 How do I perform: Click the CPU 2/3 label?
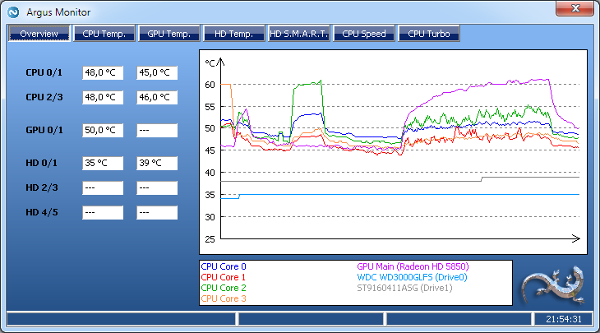[44, 97]
